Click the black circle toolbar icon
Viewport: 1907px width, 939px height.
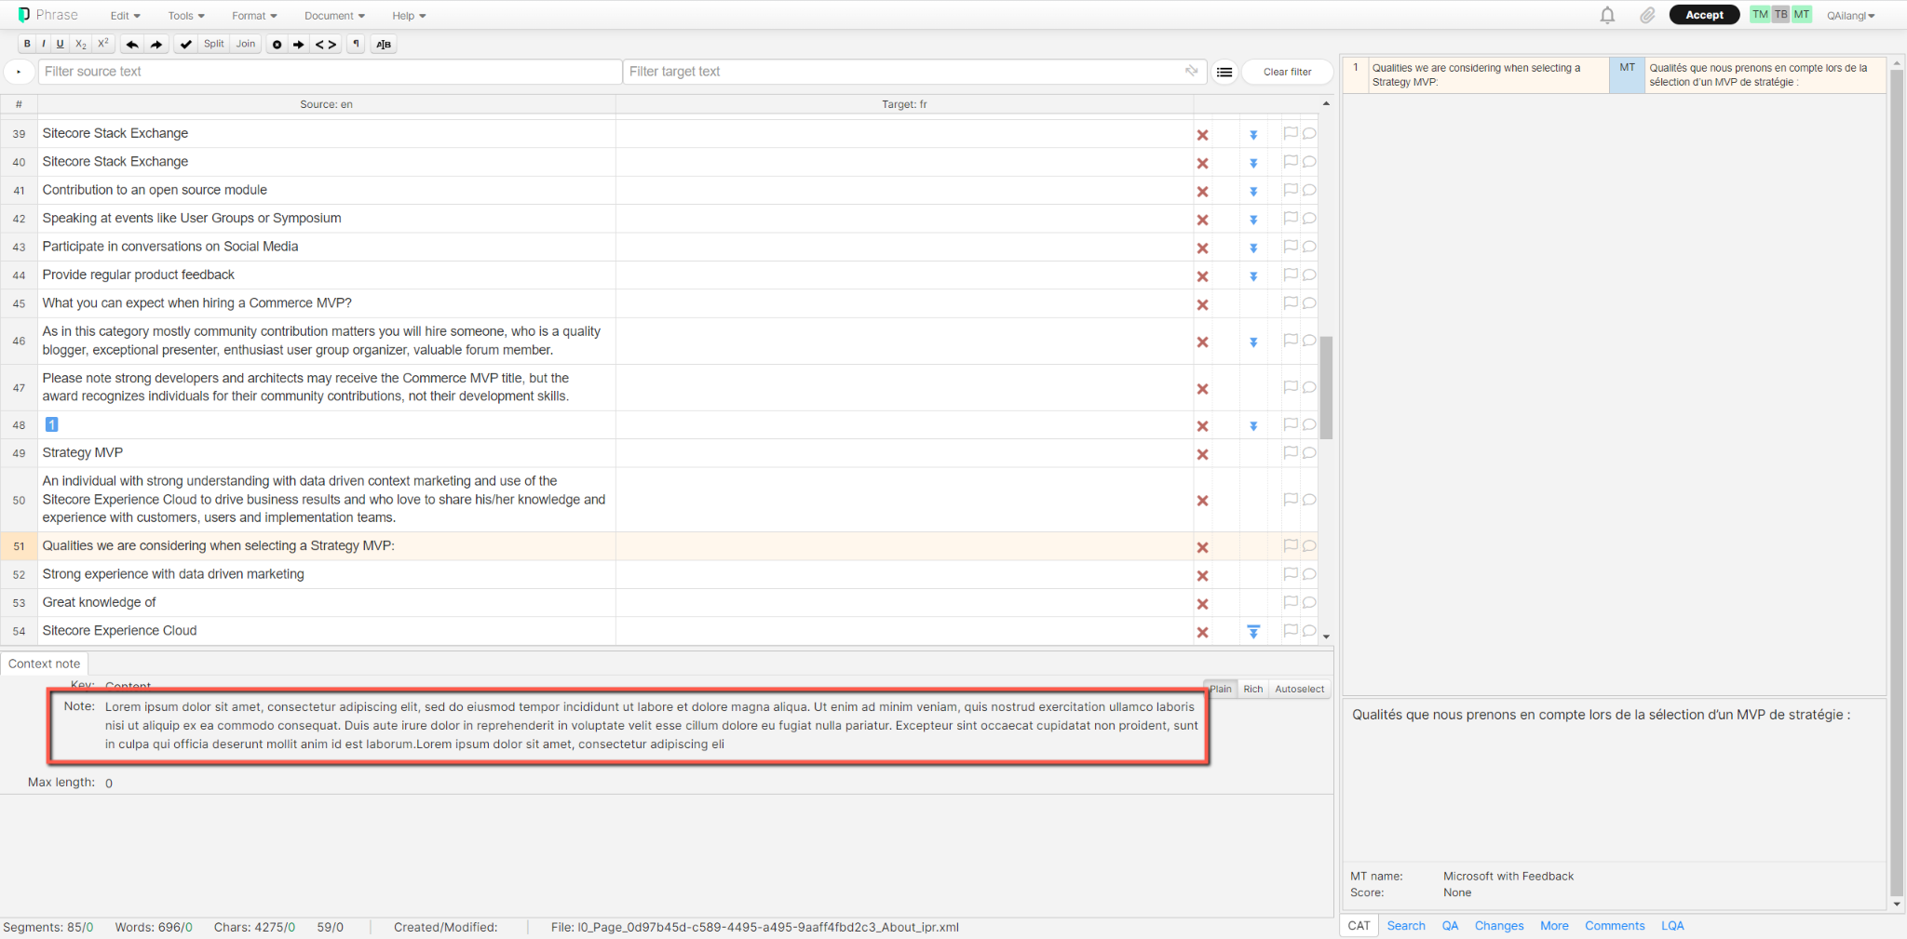[x=277, y=44]
